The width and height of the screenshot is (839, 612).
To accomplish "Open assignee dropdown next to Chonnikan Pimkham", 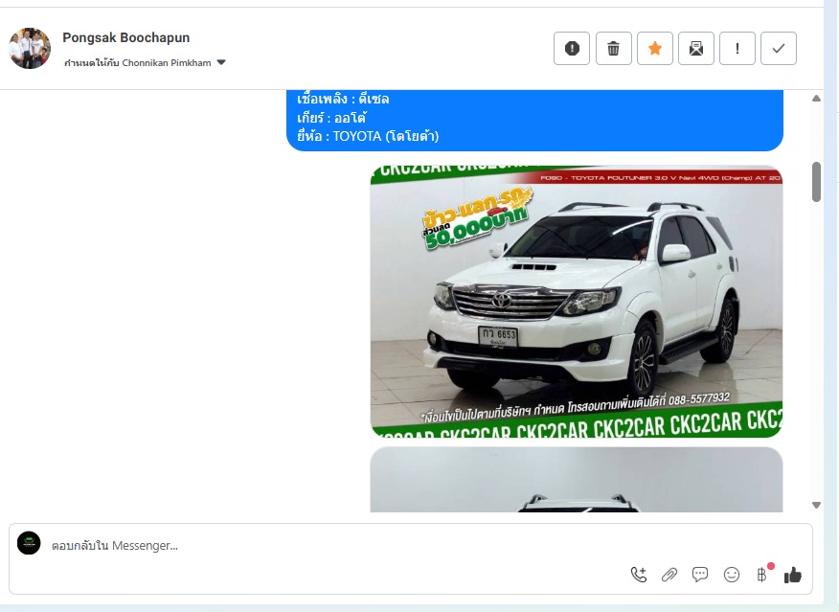I will (221, 62).
